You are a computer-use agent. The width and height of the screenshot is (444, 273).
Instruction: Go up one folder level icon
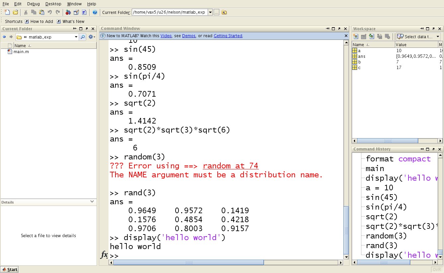[x=224, y=12]
